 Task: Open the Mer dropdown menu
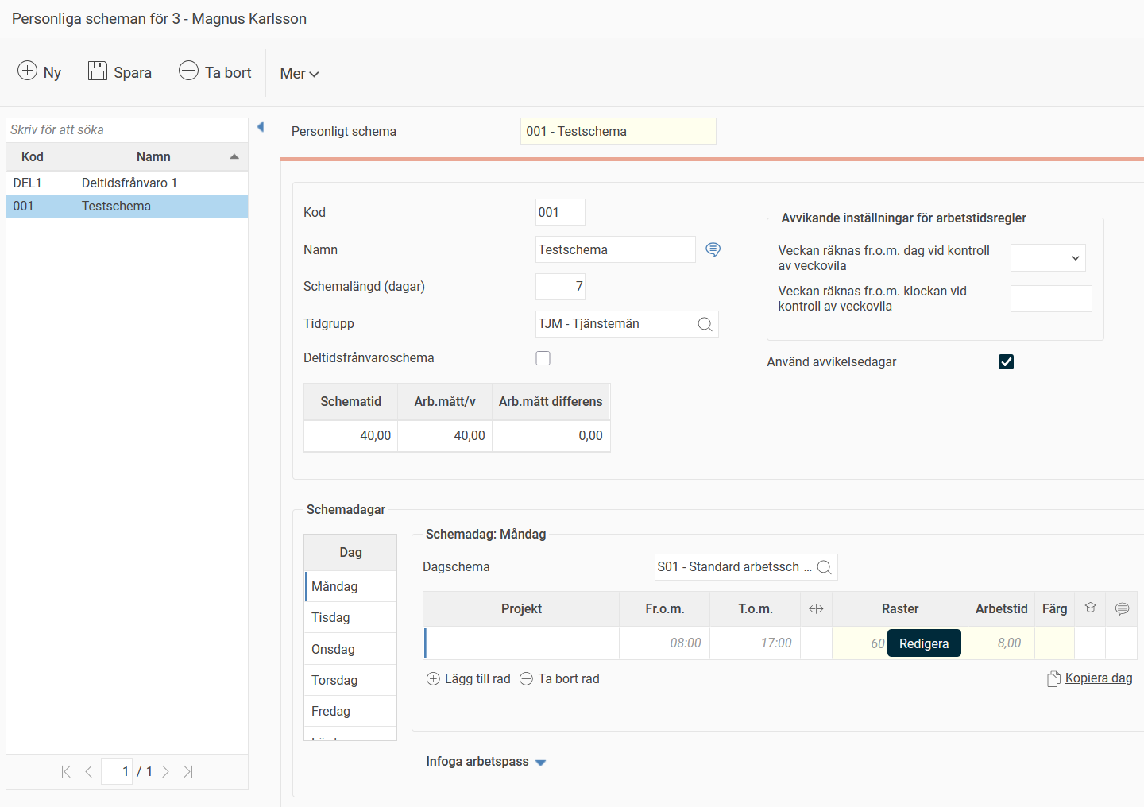click(299, 73)
